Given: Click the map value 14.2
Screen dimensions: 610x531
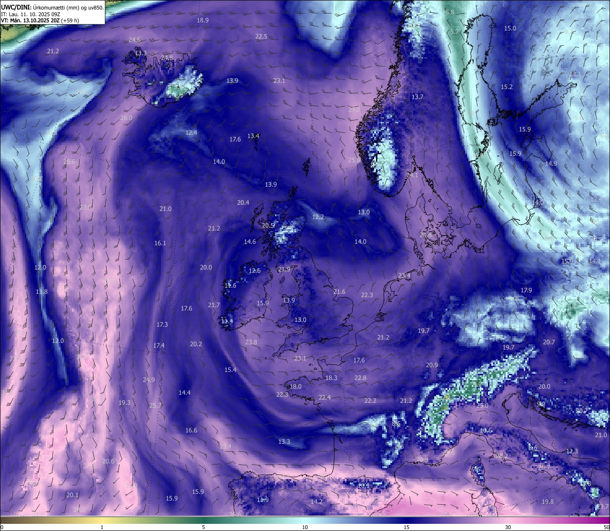Looking at the screenshot, I should [316, 501].
